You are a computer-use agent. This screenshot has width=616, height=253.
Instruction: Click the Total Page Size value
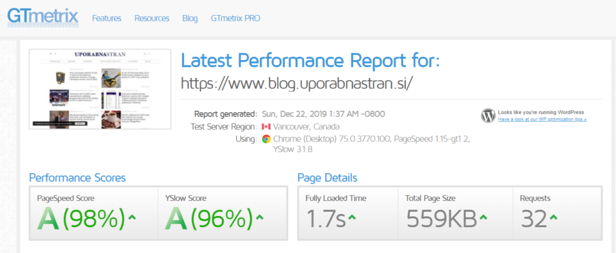441,219
